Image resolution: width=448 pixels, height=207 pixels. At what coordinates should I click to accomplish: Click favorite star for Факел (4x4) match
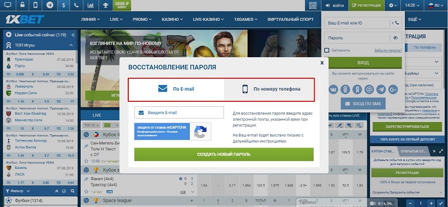click(x=86, y=191)
